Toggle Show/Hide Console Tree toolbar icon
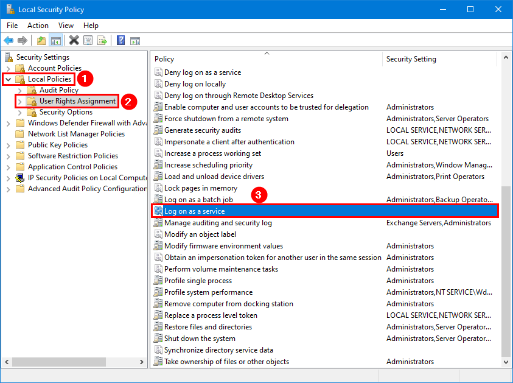Viewport: 513px width, 383px height. [55, 41]
